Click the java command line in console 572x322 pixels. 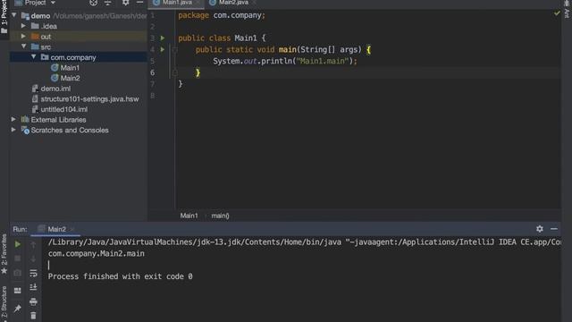click(304, 242)
